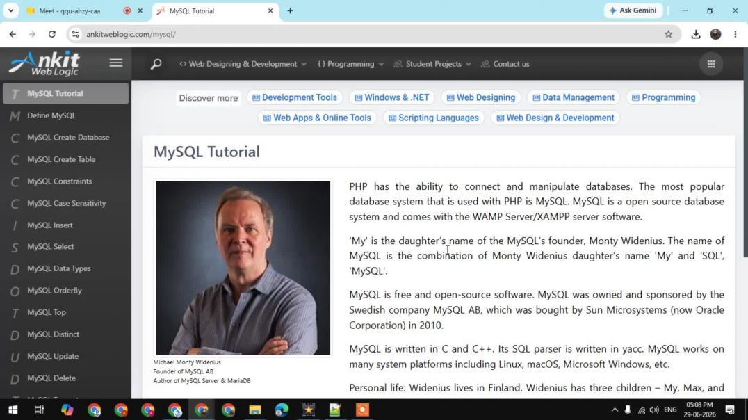Open Task View on taskbar
Image resolution: width=748 pixels, height=420 pixels.
coord(39,410)
